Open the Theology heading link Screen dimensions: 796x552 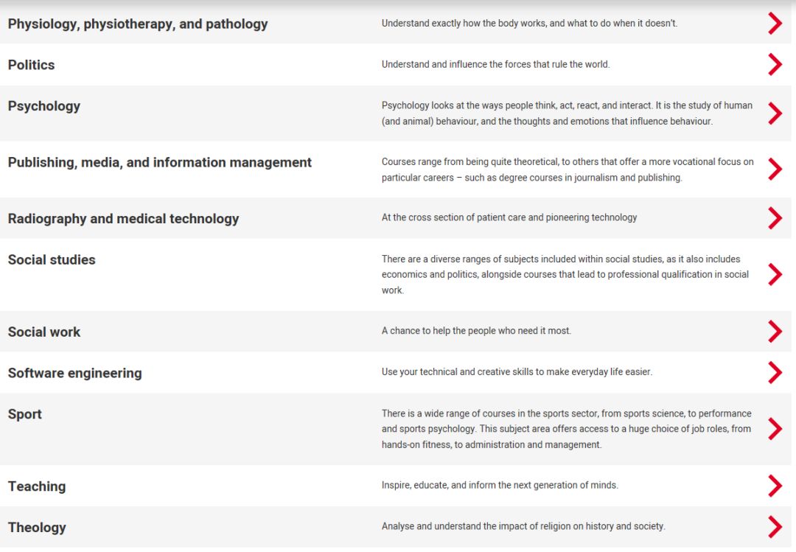(37, 528)
